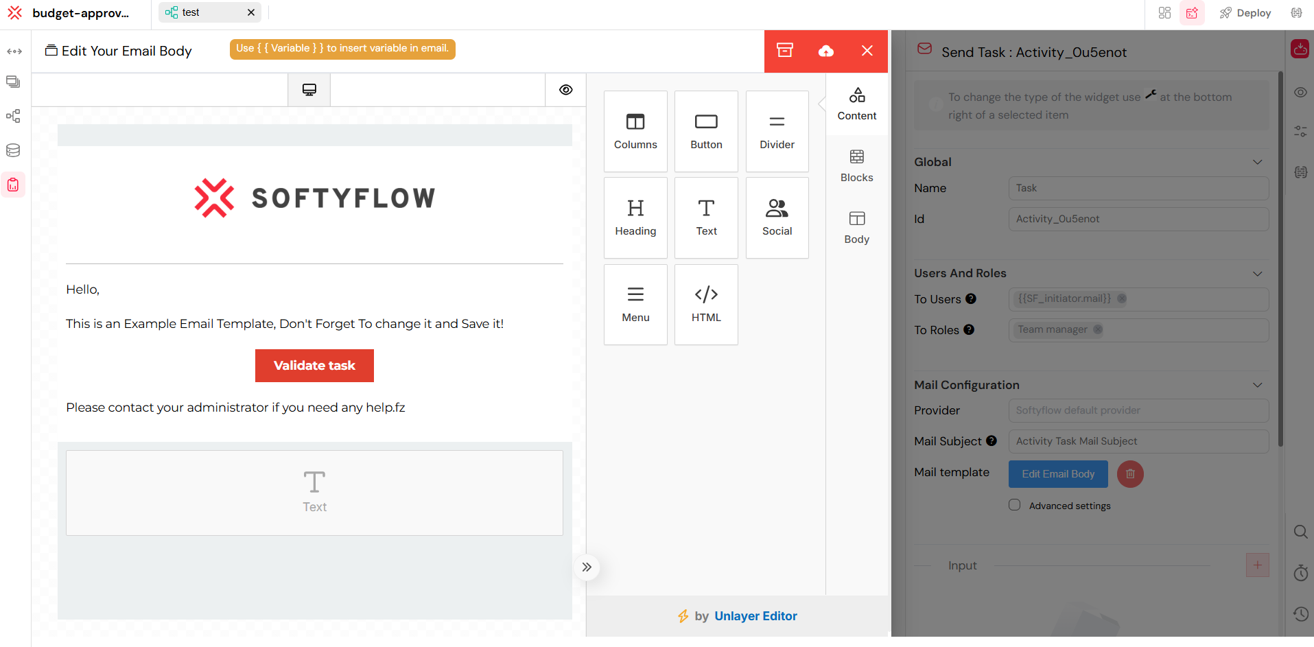Screen dimensions: 1314x647
Task: Click the Softyflow logo in top-left corner
Action: click(14, 13)
